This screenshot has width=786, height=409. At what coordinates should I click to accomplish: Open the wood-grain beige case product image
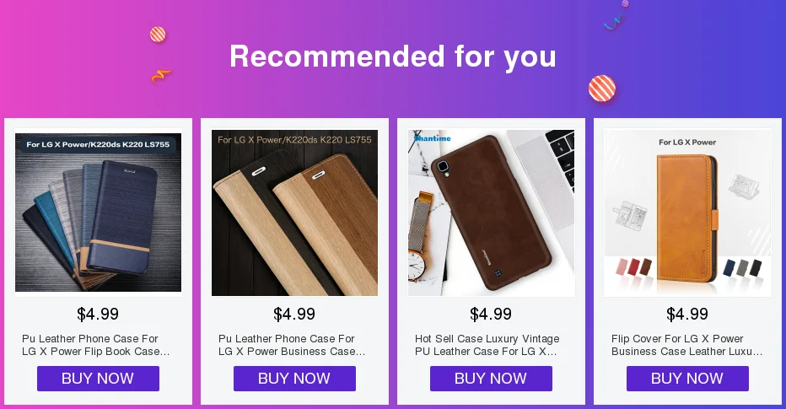click(295, 213)
